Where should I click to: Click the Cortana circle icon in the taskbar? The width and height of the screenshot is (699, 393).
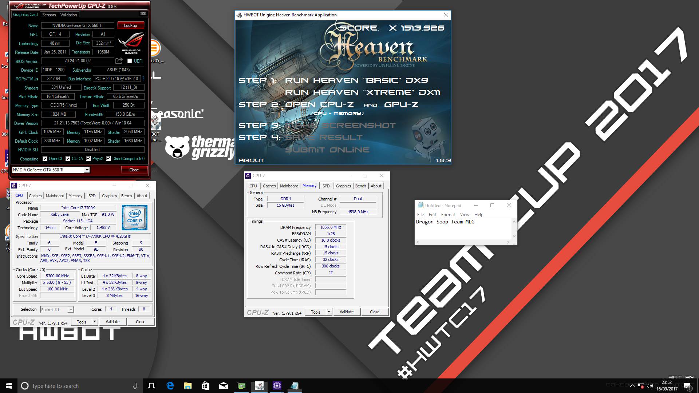pyautogui.click(x=25, y=386)
